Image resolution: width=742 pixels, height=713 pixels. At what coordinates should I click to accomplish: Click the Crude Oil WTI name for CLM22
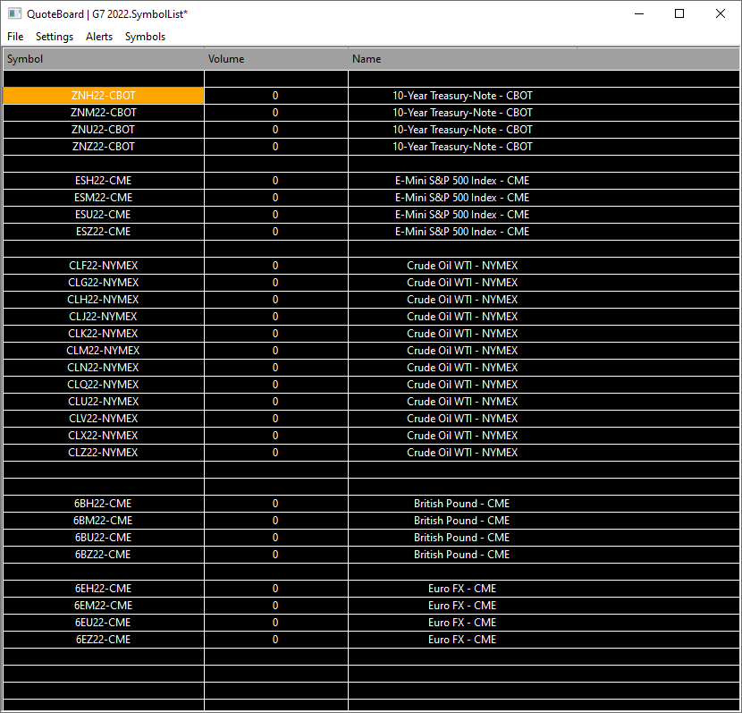[x=462, y=351]
